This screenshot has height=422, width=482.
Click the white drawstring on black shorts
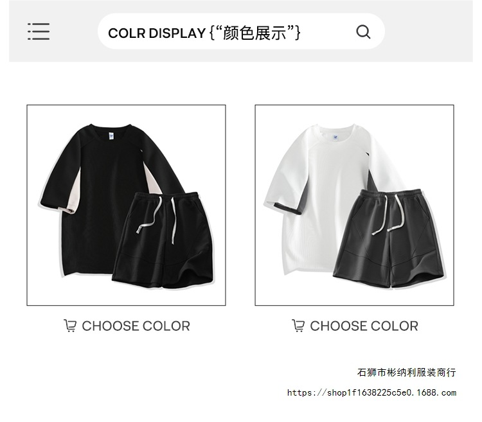click(x=156, y=218)
